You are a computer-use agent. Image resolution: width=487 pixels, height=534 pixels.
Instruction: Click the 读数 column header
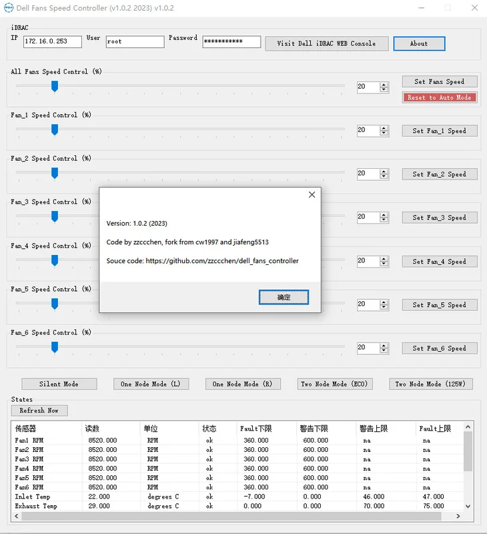(111, 428)
